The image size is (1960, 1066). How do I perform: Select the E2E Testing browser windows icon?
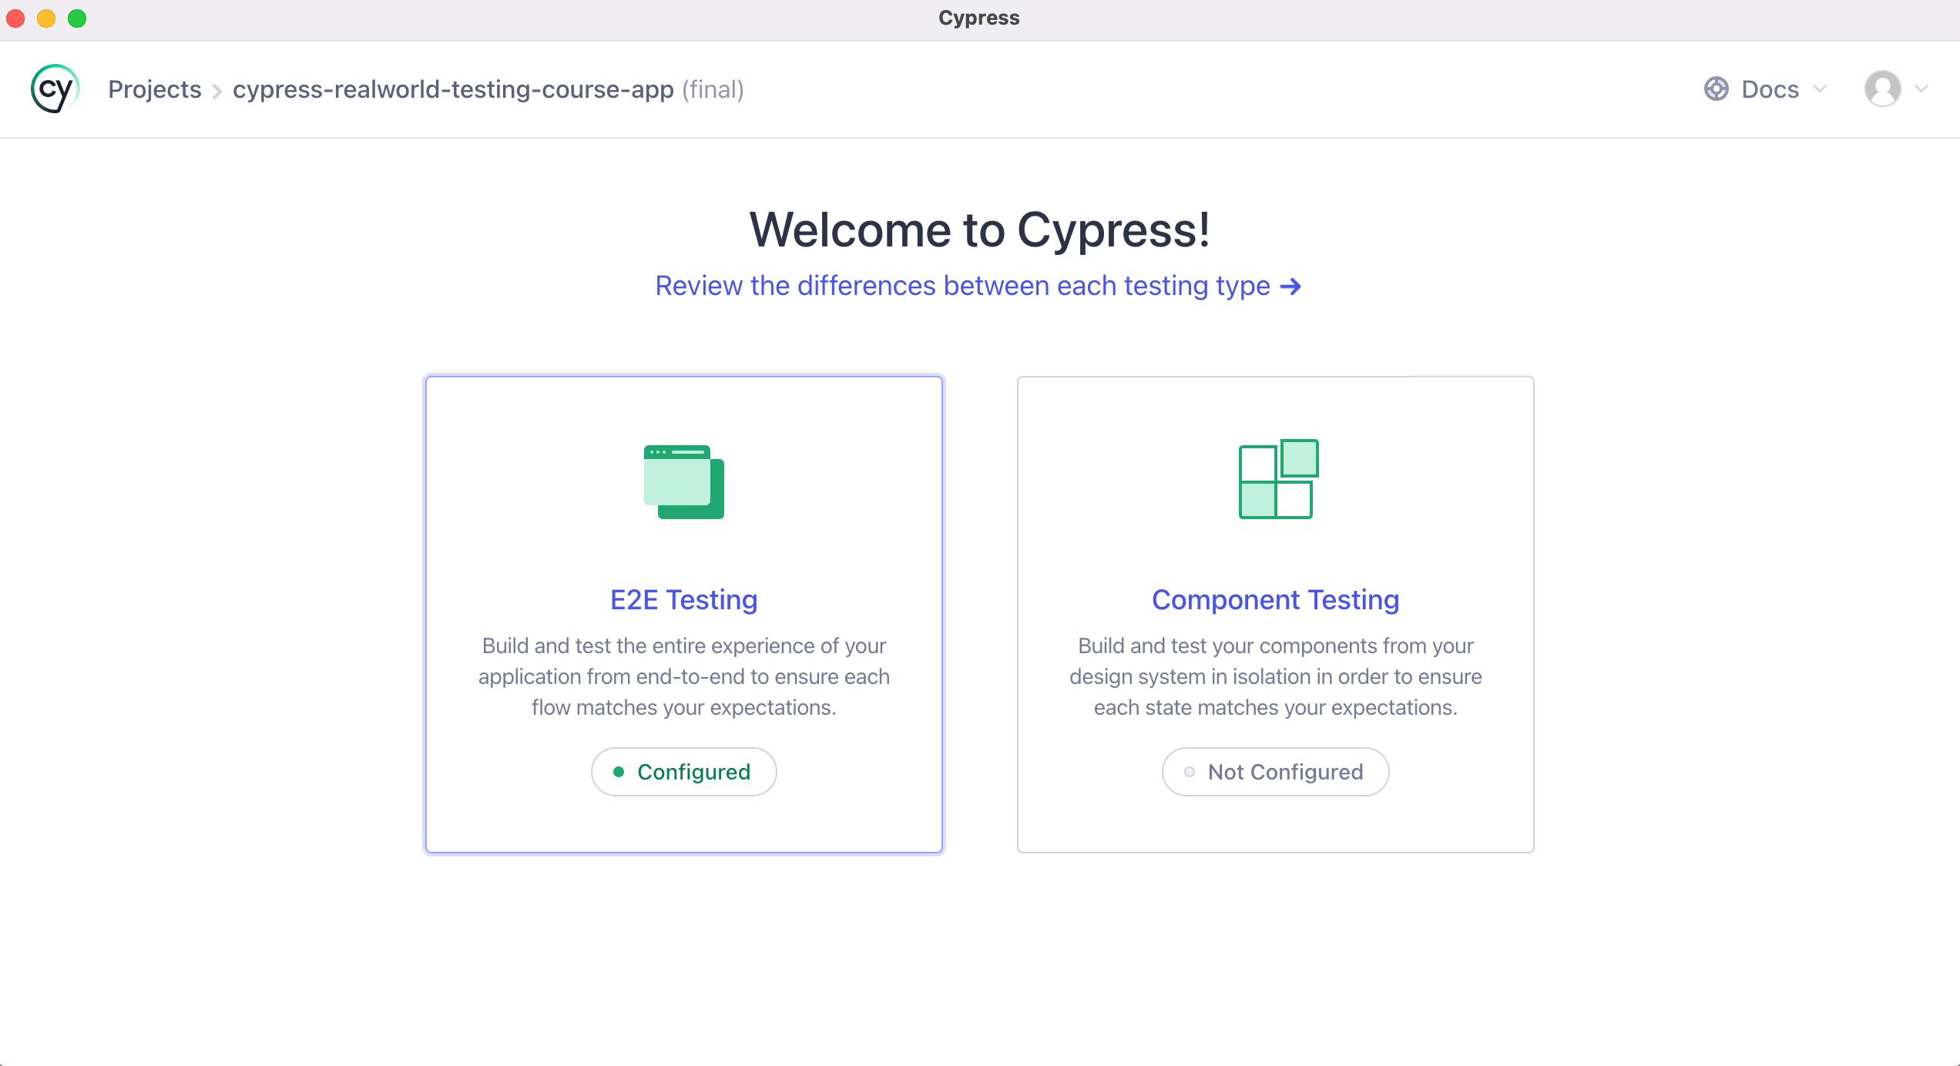683,481
